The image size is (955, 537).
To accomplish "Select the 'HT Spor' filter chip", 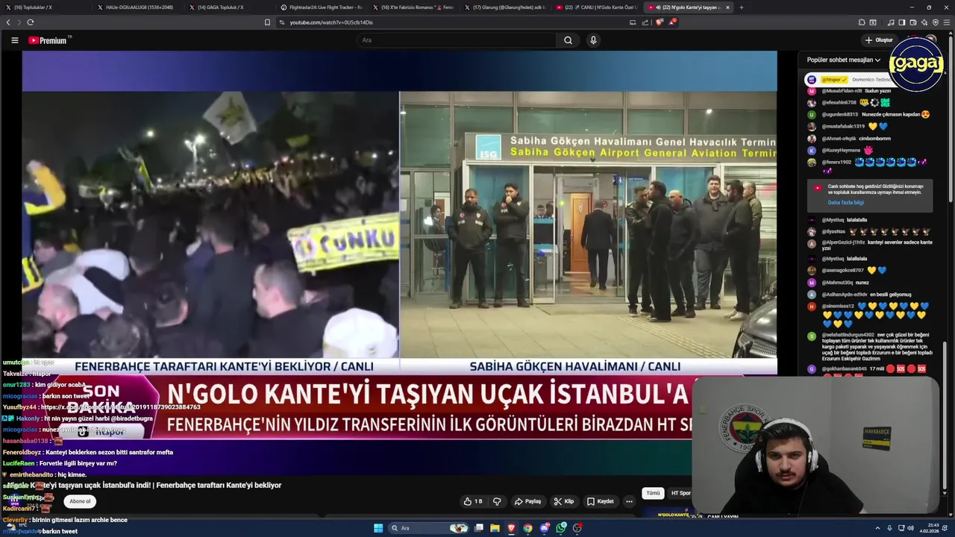I will 680,493.
